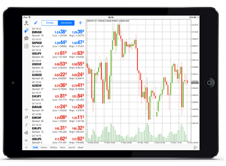Select the EURJPY. symbol row
The image size is (226, 166).
(58, 128)
